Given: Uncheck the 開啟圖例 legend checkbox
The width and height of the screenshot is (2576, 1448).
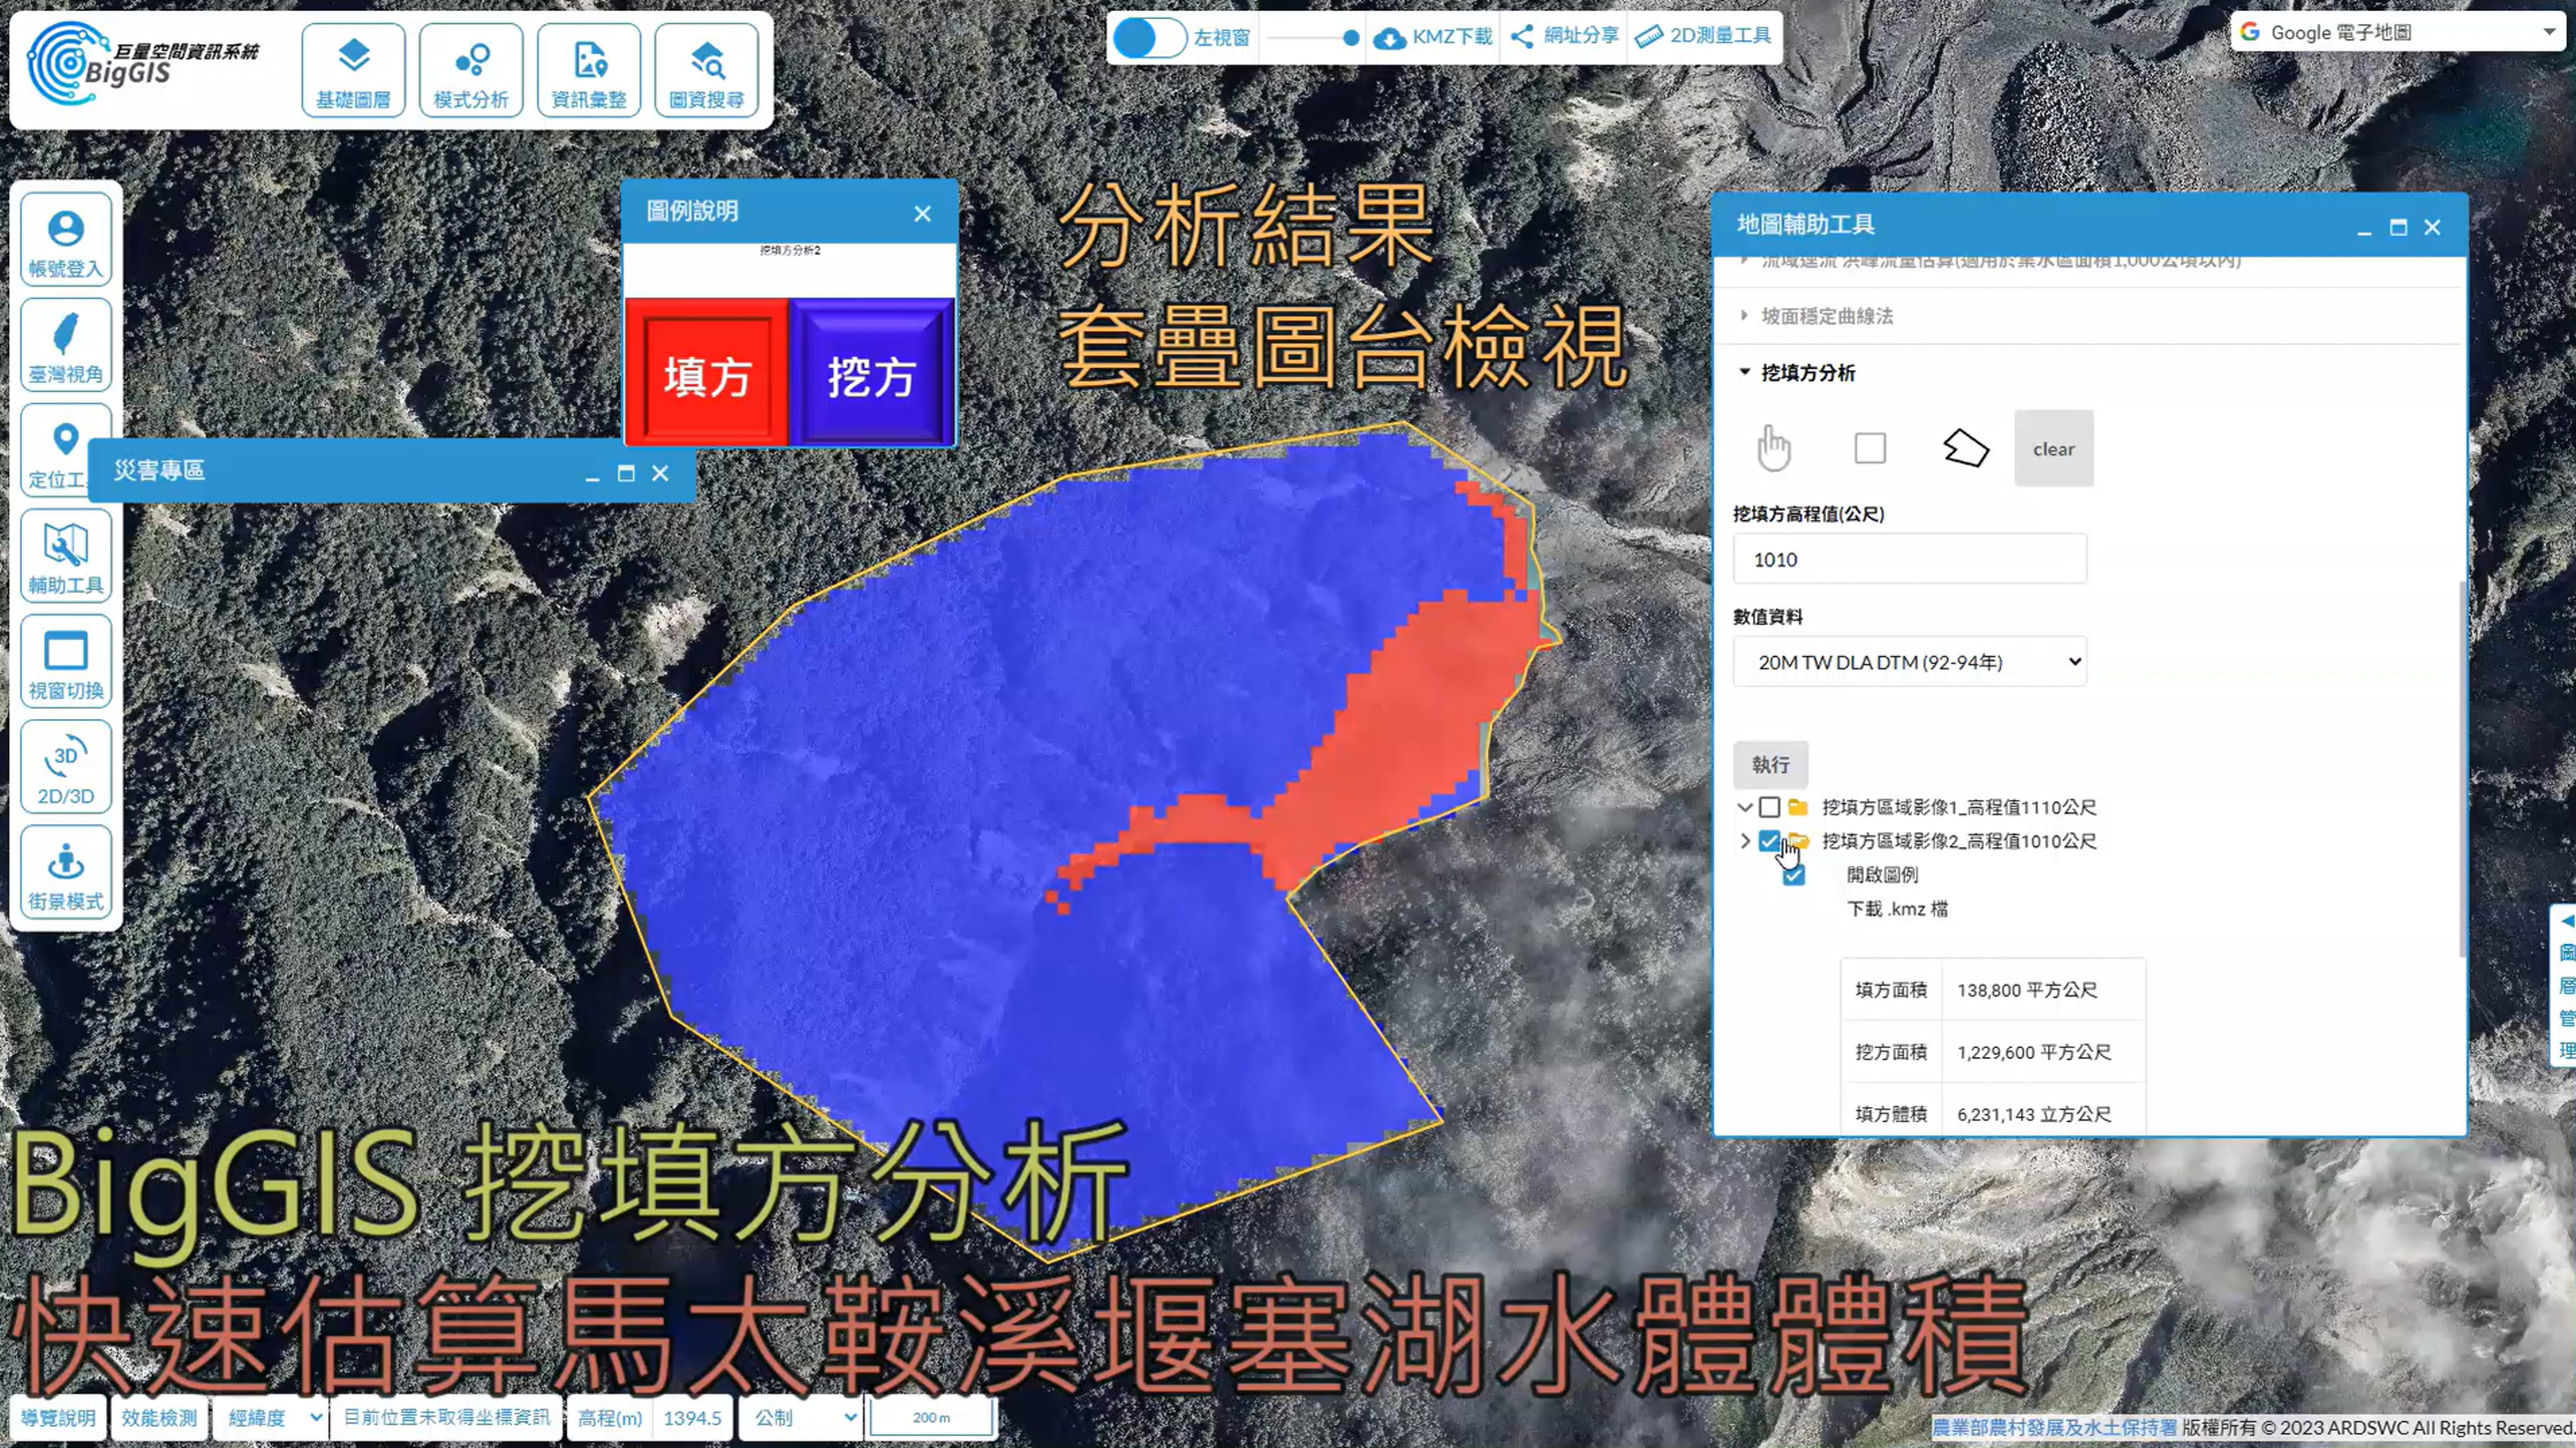Looking at the screenshot, I should 1794,876.
